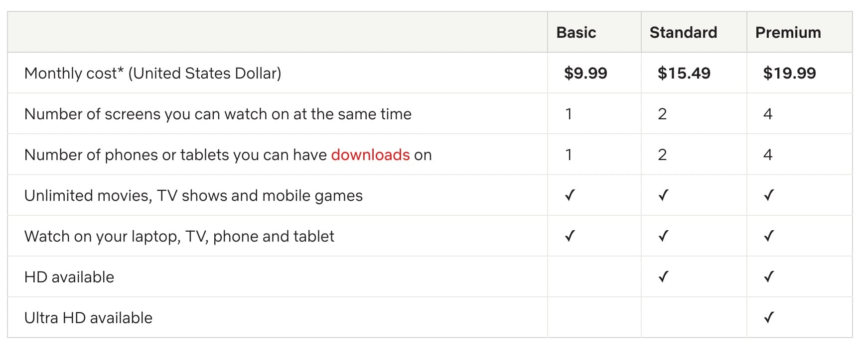This screenshot has height=347, width=861.
Task: Click Premium checkmark in HD available row
Action: pyautogui.click(x=769, y=277)
